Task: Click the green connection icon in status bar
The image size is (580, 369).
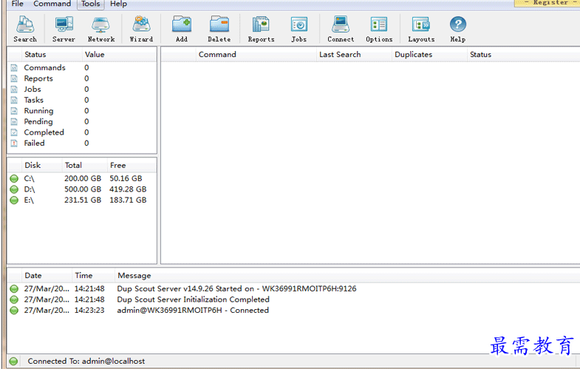Action: (13, 361)
